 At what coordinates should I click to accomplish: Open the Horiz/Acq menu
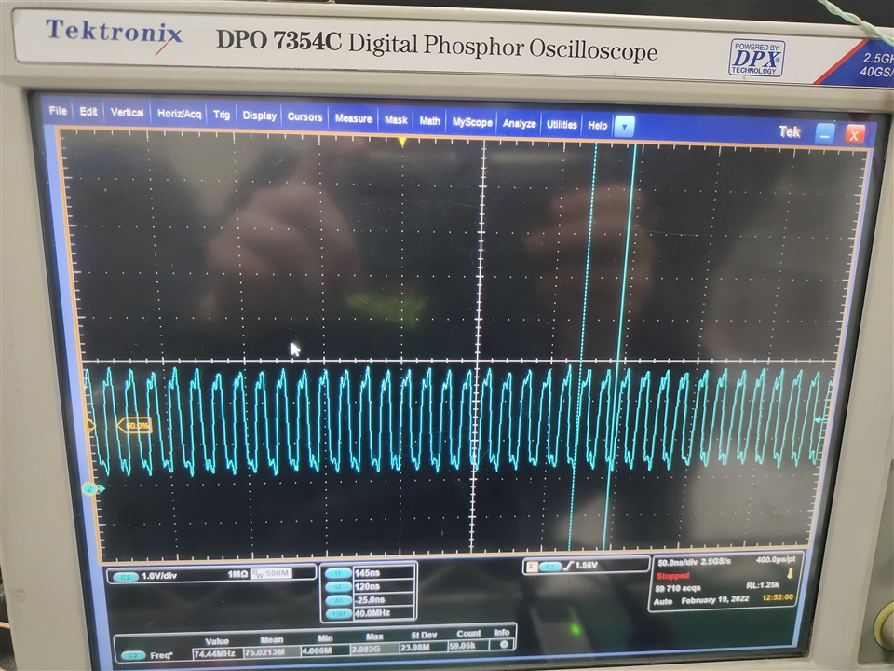tap(180, 114)
